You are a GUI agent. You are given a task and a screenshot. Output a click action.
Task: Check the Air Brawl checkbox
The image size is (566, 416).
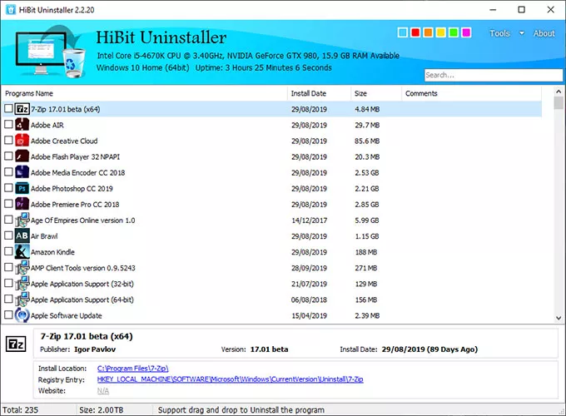pyautogui.click(x=8, y=235)
